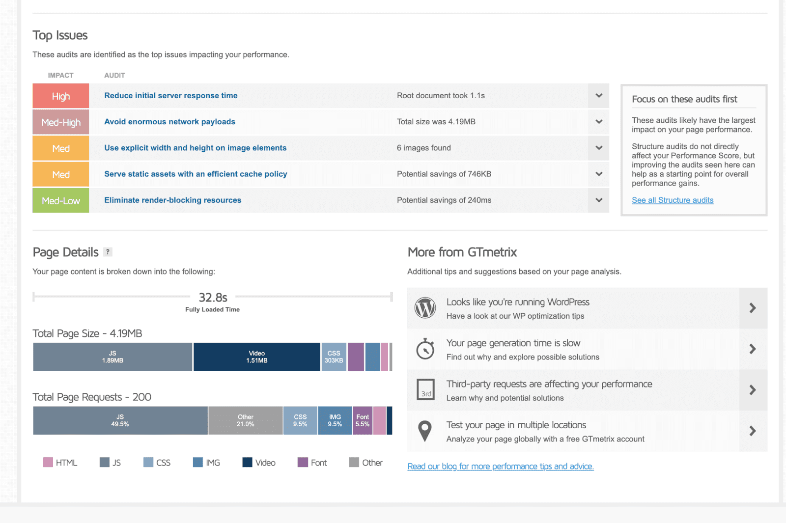Viewport: 786px width, 523px height.
Task: Expand the Reduce initial server response time audit
Action: coord(598,96)
